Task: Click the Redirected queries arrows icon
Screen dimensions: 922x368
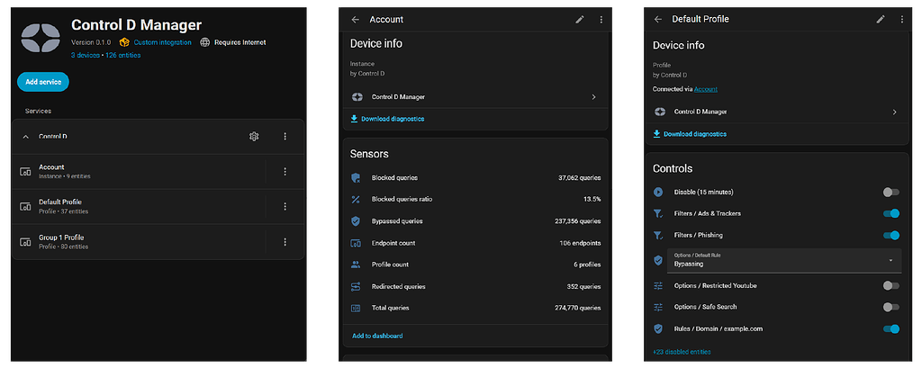Action: click(356, 287)
